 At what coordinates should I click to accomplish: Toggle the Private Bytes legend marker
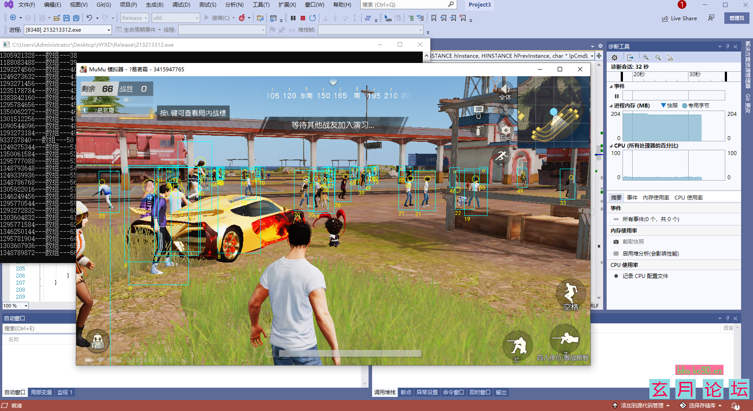click(x=685, y=106)
